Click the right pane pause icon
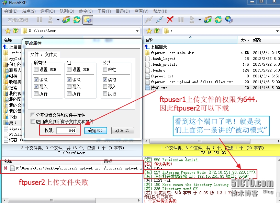280x203 pixels. (x=181, y=20)
